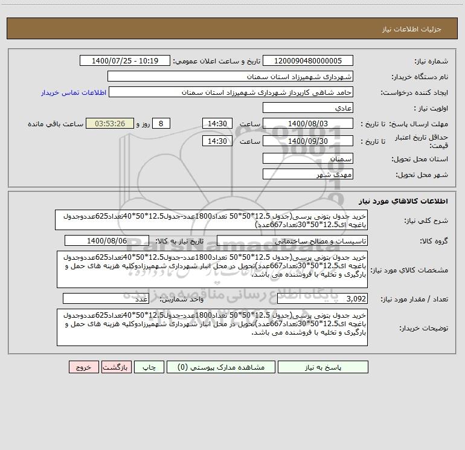Click the خروج exit button
This screenshot has width=465, height=450.
tap(83, 367)
